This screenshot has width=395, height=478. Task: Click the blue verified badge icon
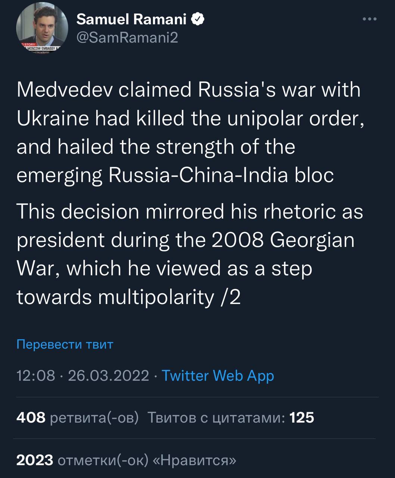(198, 19)
